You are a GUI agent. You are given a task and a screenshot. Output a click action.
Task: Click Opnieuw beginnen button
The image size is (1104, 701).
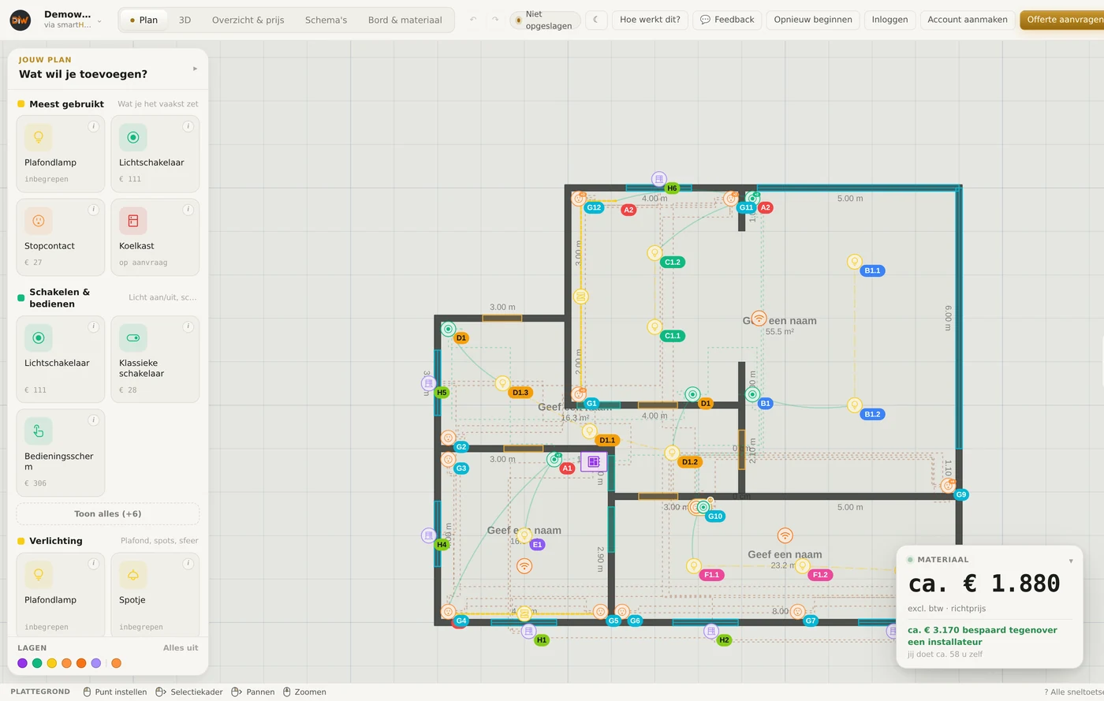[813, 20]
